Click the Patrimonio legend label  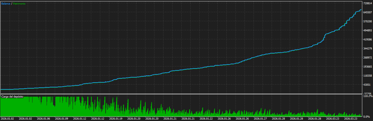click(19, 4)
